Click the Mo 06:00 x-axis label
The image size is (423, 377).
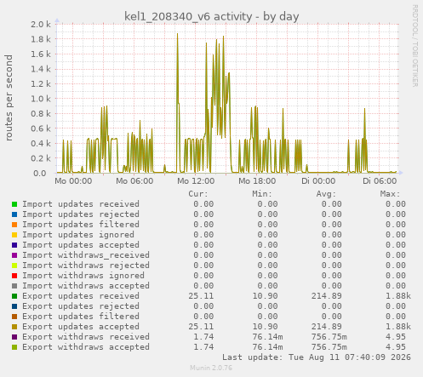[134, 181]
